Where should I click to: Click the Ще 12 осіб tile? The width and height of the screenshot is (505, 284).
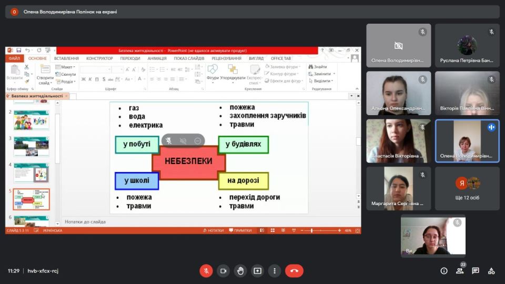click(x=467, y=188)
